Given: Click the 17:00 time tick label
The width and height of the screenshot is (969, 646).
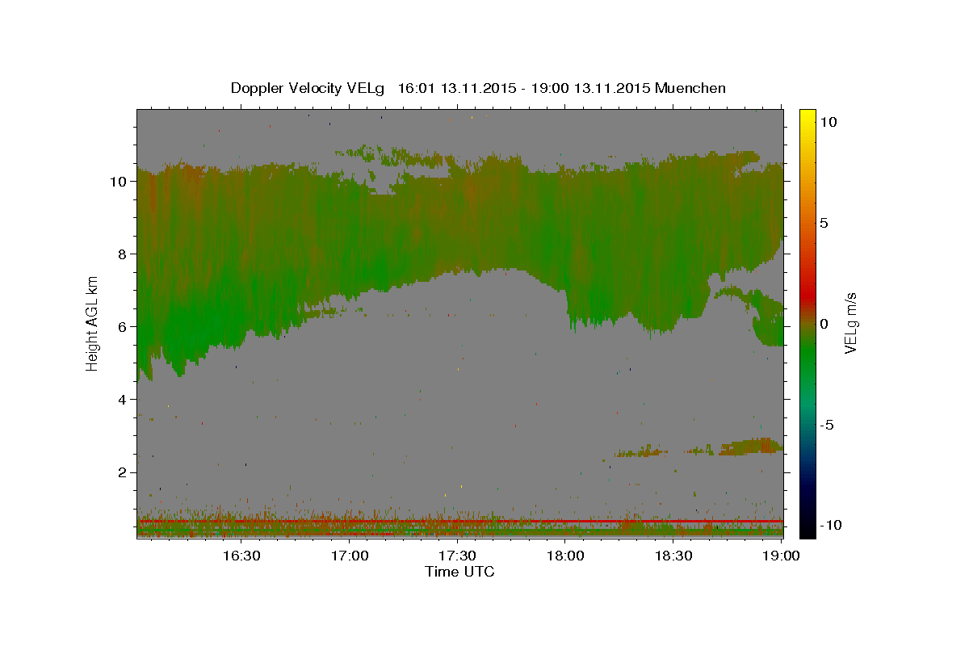Looking at the screenshot, I should pos(350,556).
